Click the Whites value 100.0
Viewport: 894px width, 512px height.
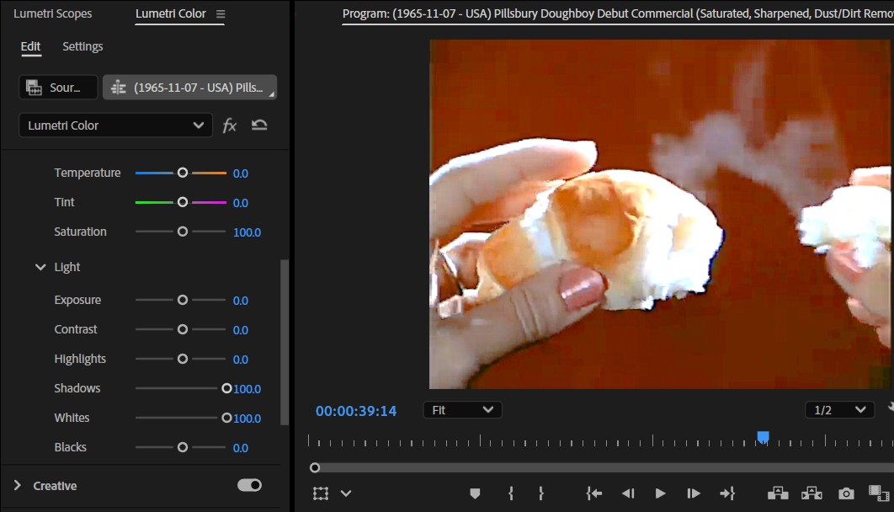(x=247, y=419)
